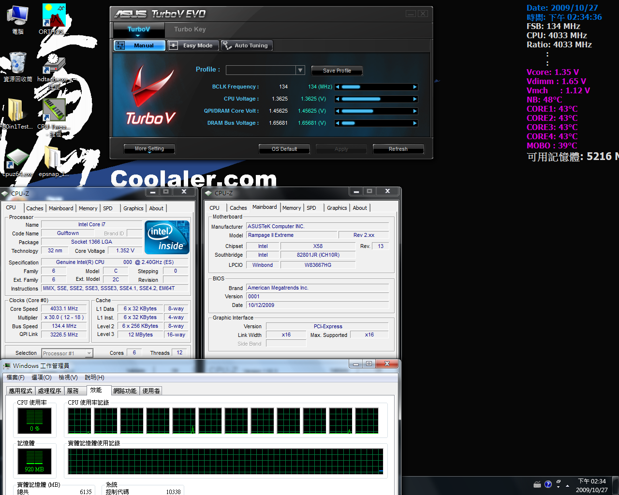Click Task Manager title bar icon
Screen dimensions: 619x495
(x=7, y=366)
